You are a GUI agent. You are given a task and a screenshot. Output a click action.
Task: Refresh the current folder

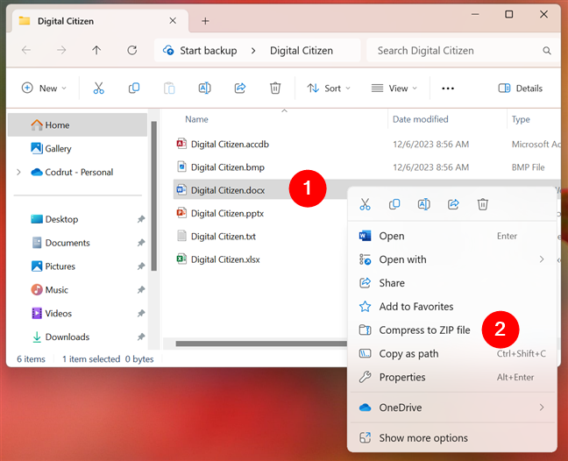click(131, 50)
